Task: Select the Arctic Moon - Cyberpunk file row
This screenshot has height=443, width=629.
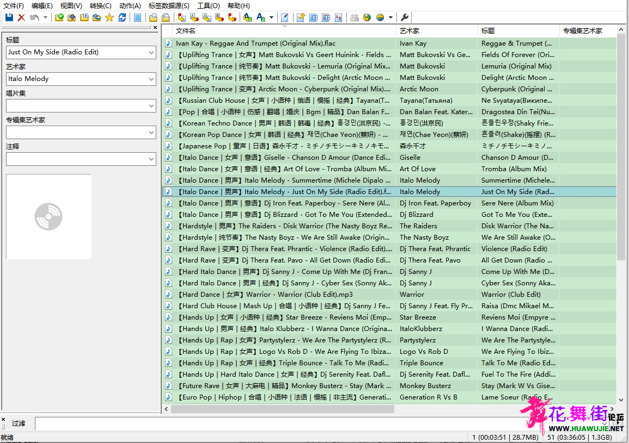Action: [x=390, y=89]
